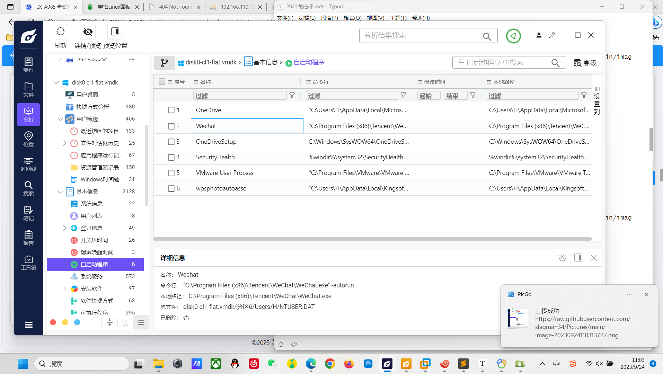The image size is (663, 374).
Task: Click filter funnel for 名称 column
Action: 292,96
